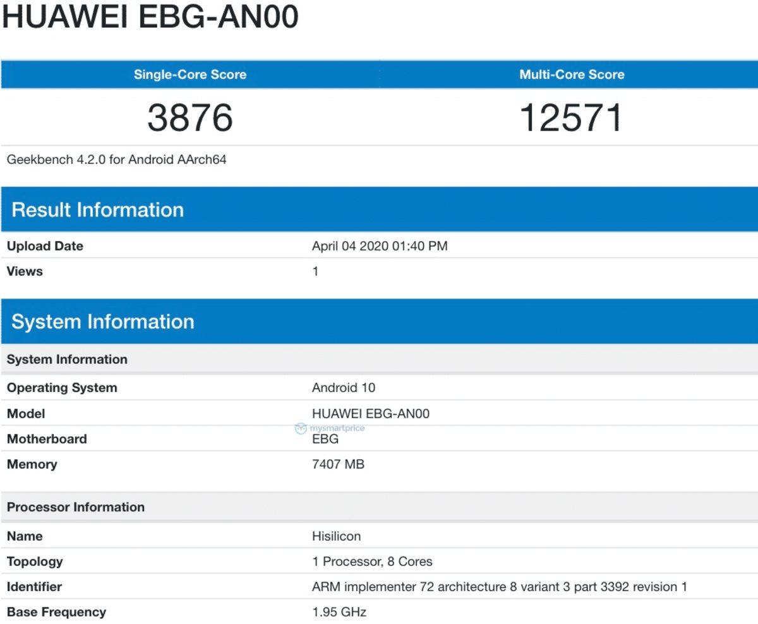
Task: Click the Multi-Core Score header
Action: pos(570,74)
